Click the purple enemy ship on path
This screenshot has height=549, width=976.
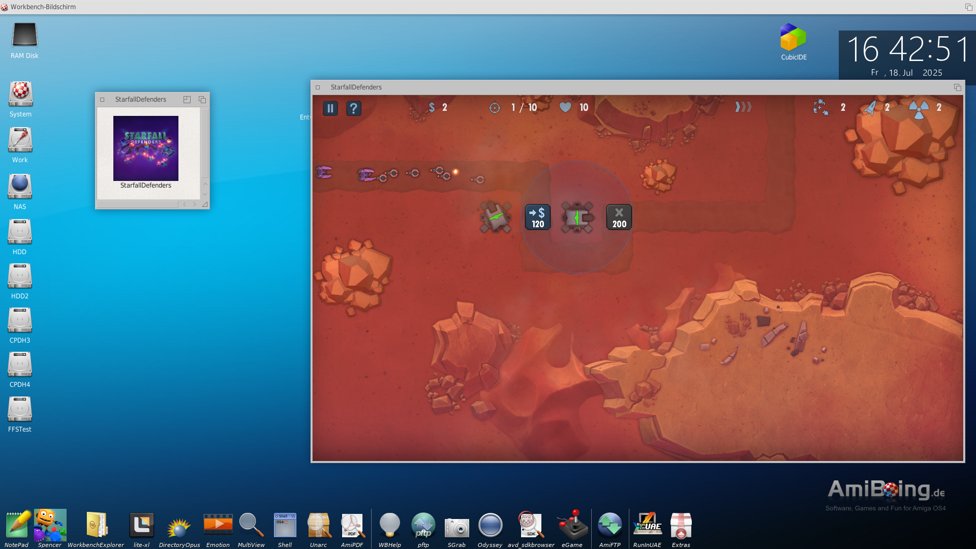(365, 175)
